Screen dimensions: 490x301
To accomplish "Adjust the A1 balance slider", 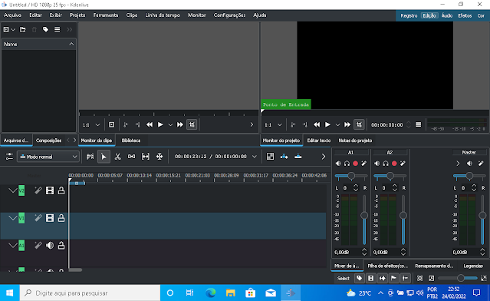I will [351, 176].
